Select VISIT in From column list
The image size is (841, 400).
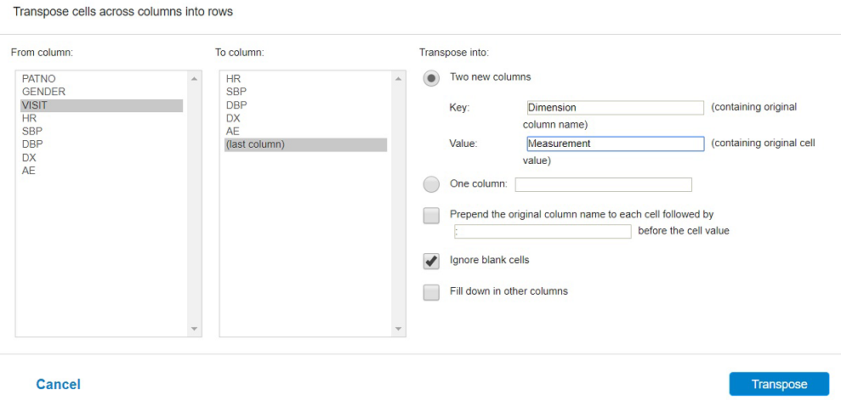pos(36,105)
